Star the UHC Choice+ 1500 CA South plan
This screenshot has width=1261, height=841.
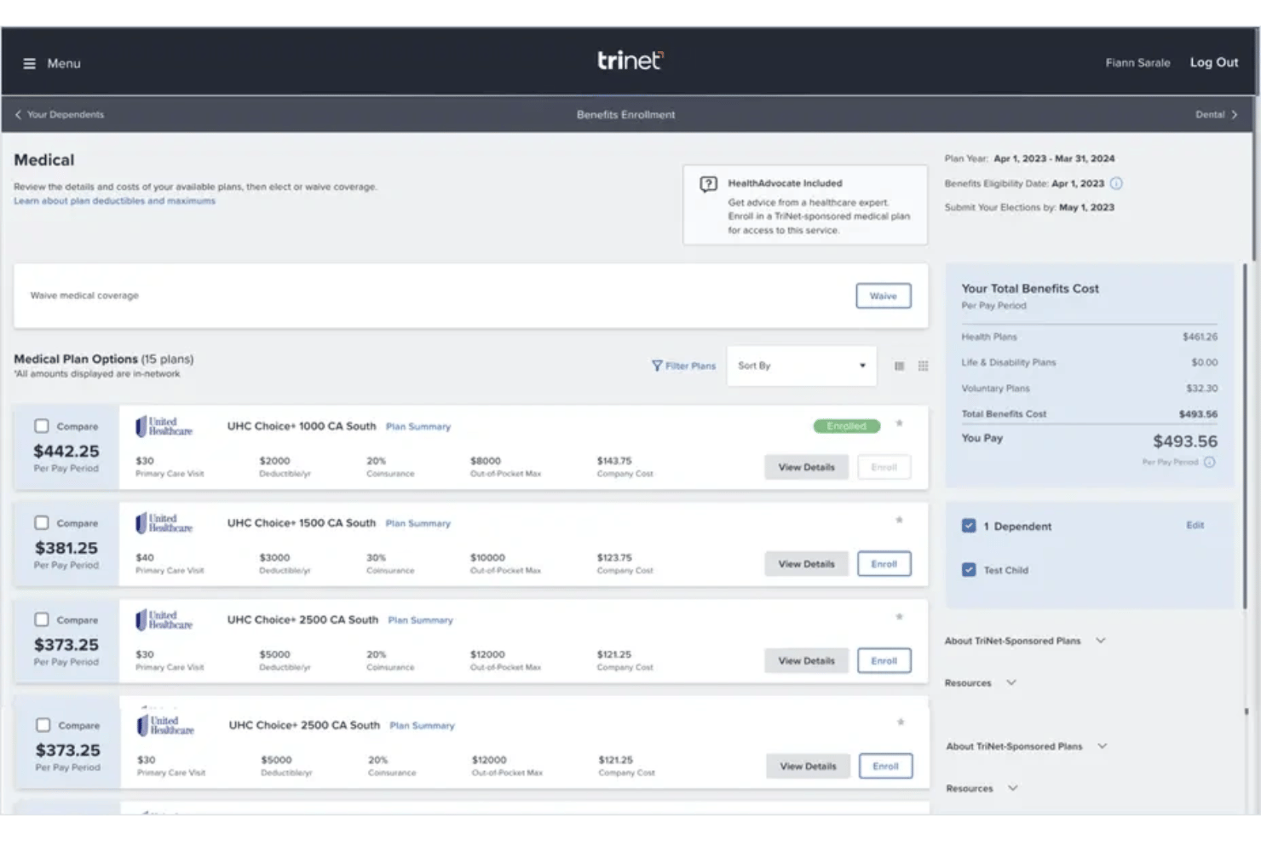(x=899, y=520)
